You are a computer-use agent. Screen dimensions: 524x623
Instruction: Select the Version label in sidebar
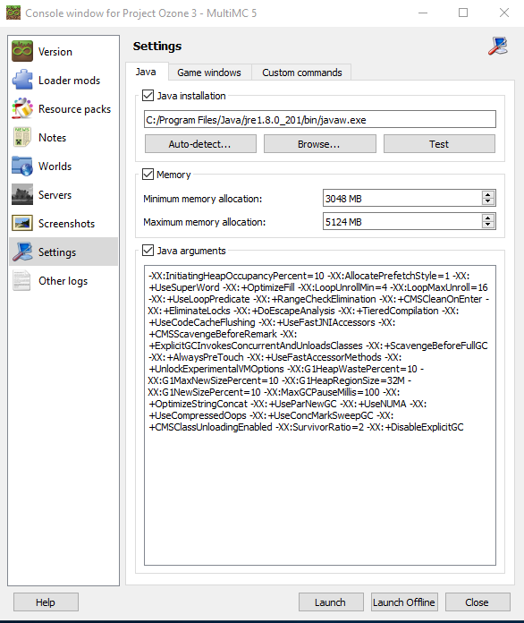coord(55,52)
